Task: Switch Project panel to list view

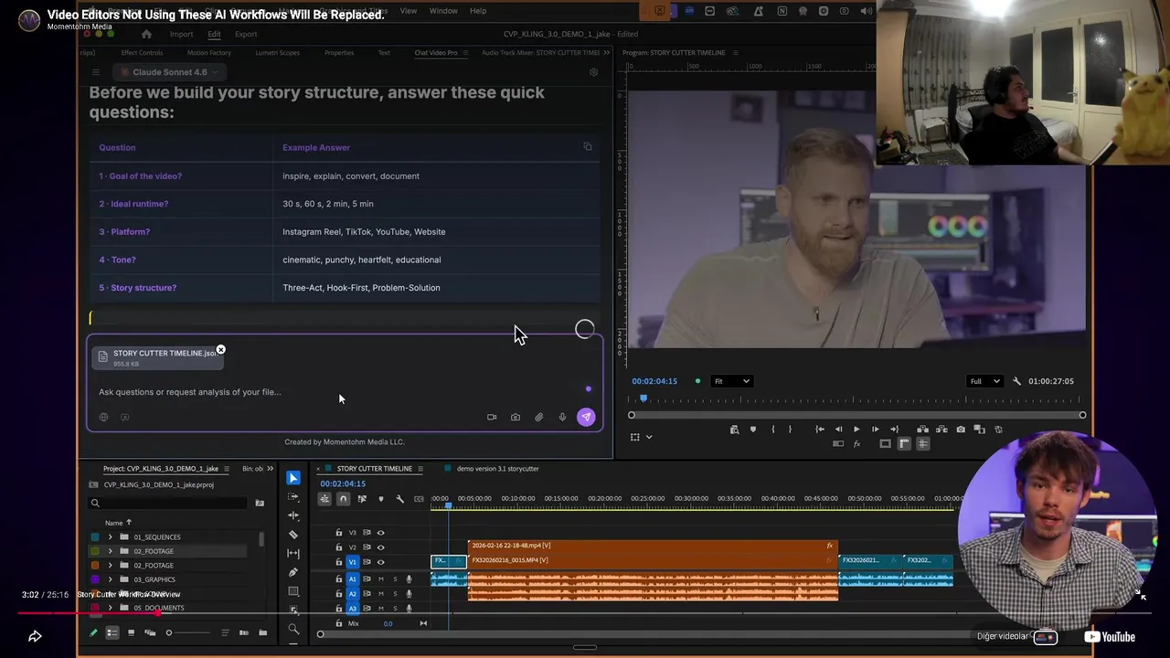Action: pyautogui.click(x=112, y=632)
